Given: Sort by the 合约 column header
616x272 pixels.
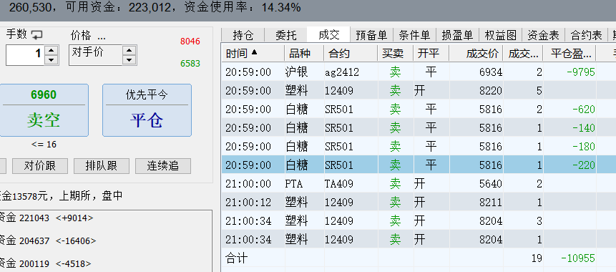Looking at the screenshot, I should [351, 54].
